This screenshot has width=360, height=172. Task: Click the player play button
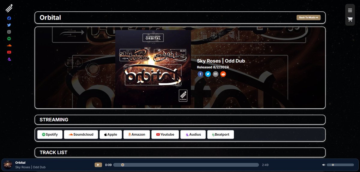pyautogui.click(x=98, y=165)
